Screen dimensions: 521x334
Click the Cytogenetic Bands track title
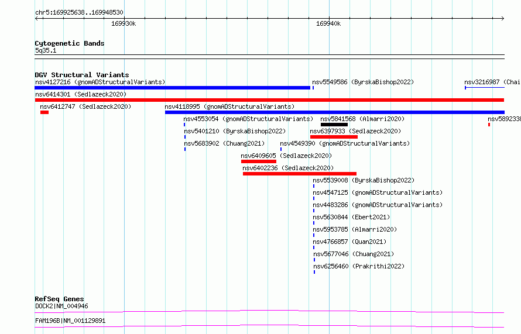(x=70, y=43)
